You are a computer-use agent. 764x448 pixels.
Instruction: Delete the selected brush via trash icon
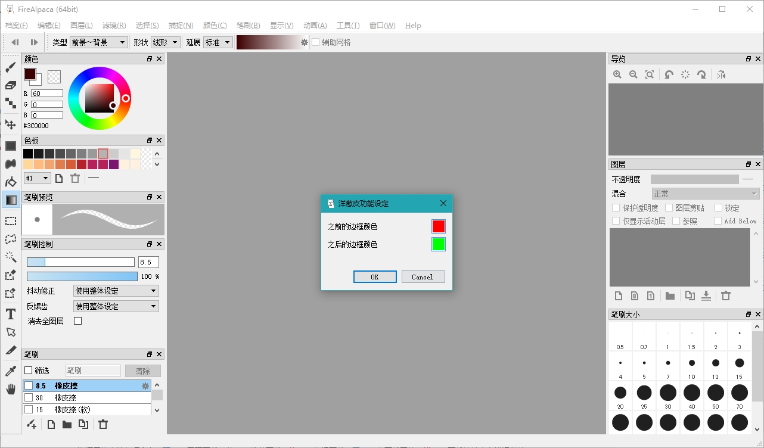click(x=103, y=424)
